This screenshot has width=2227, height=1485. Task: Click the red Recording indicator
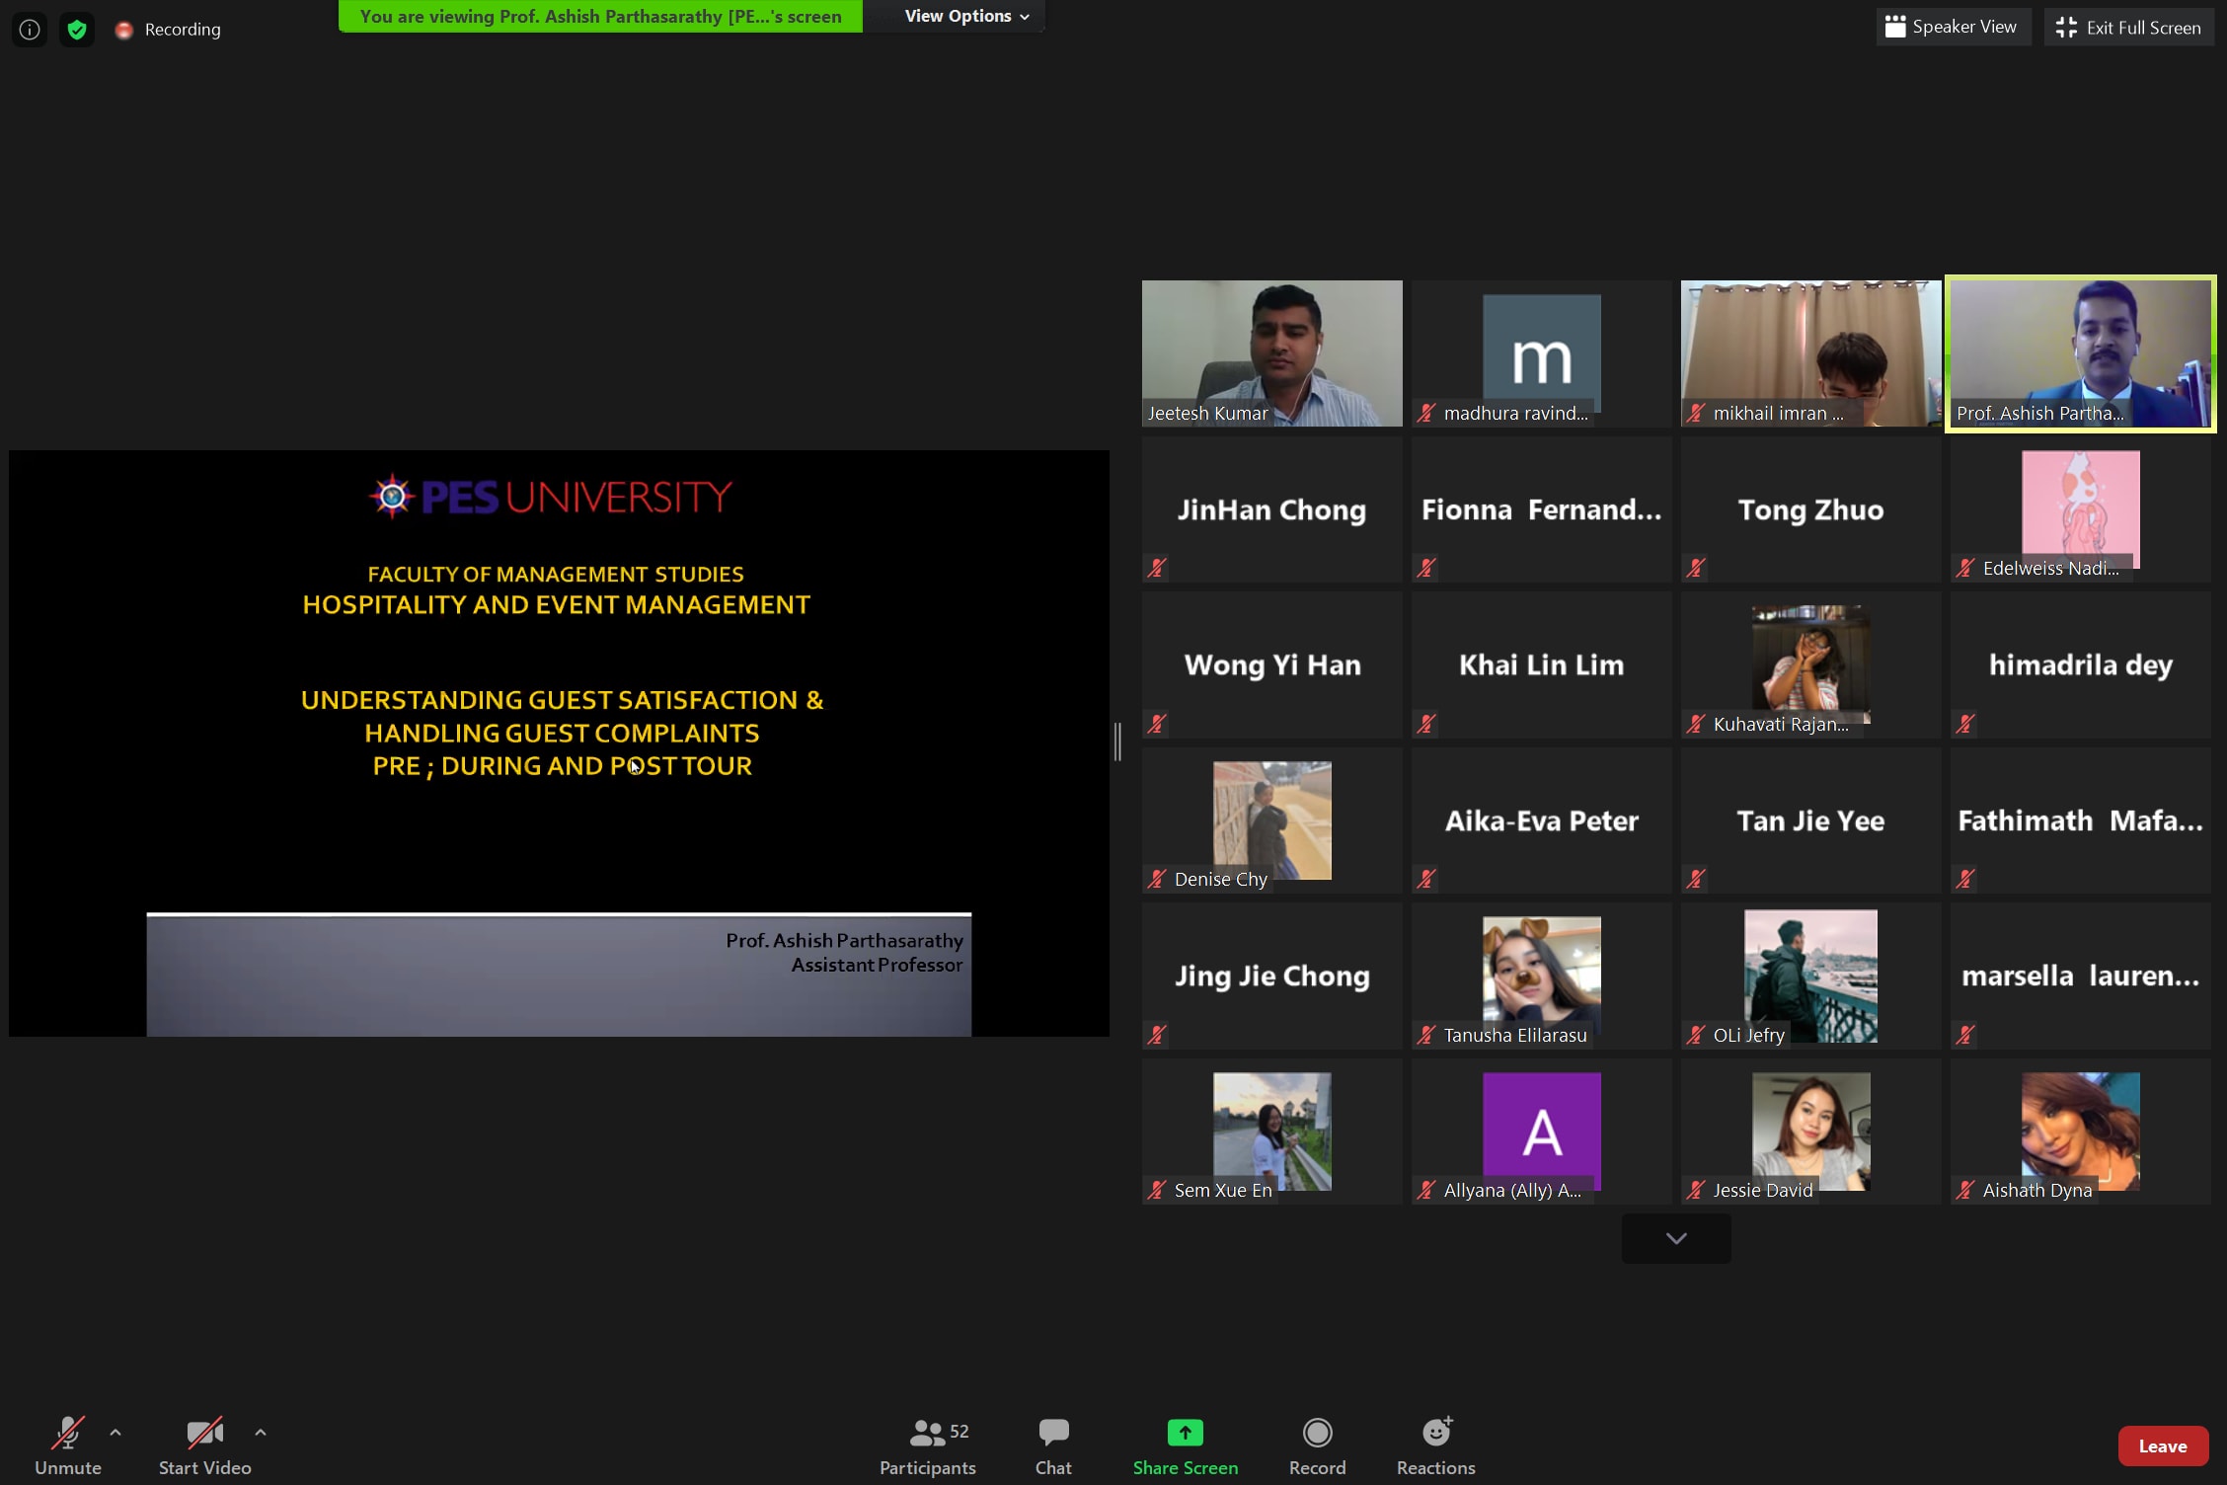pyautogui.click(x=124, y=29)
